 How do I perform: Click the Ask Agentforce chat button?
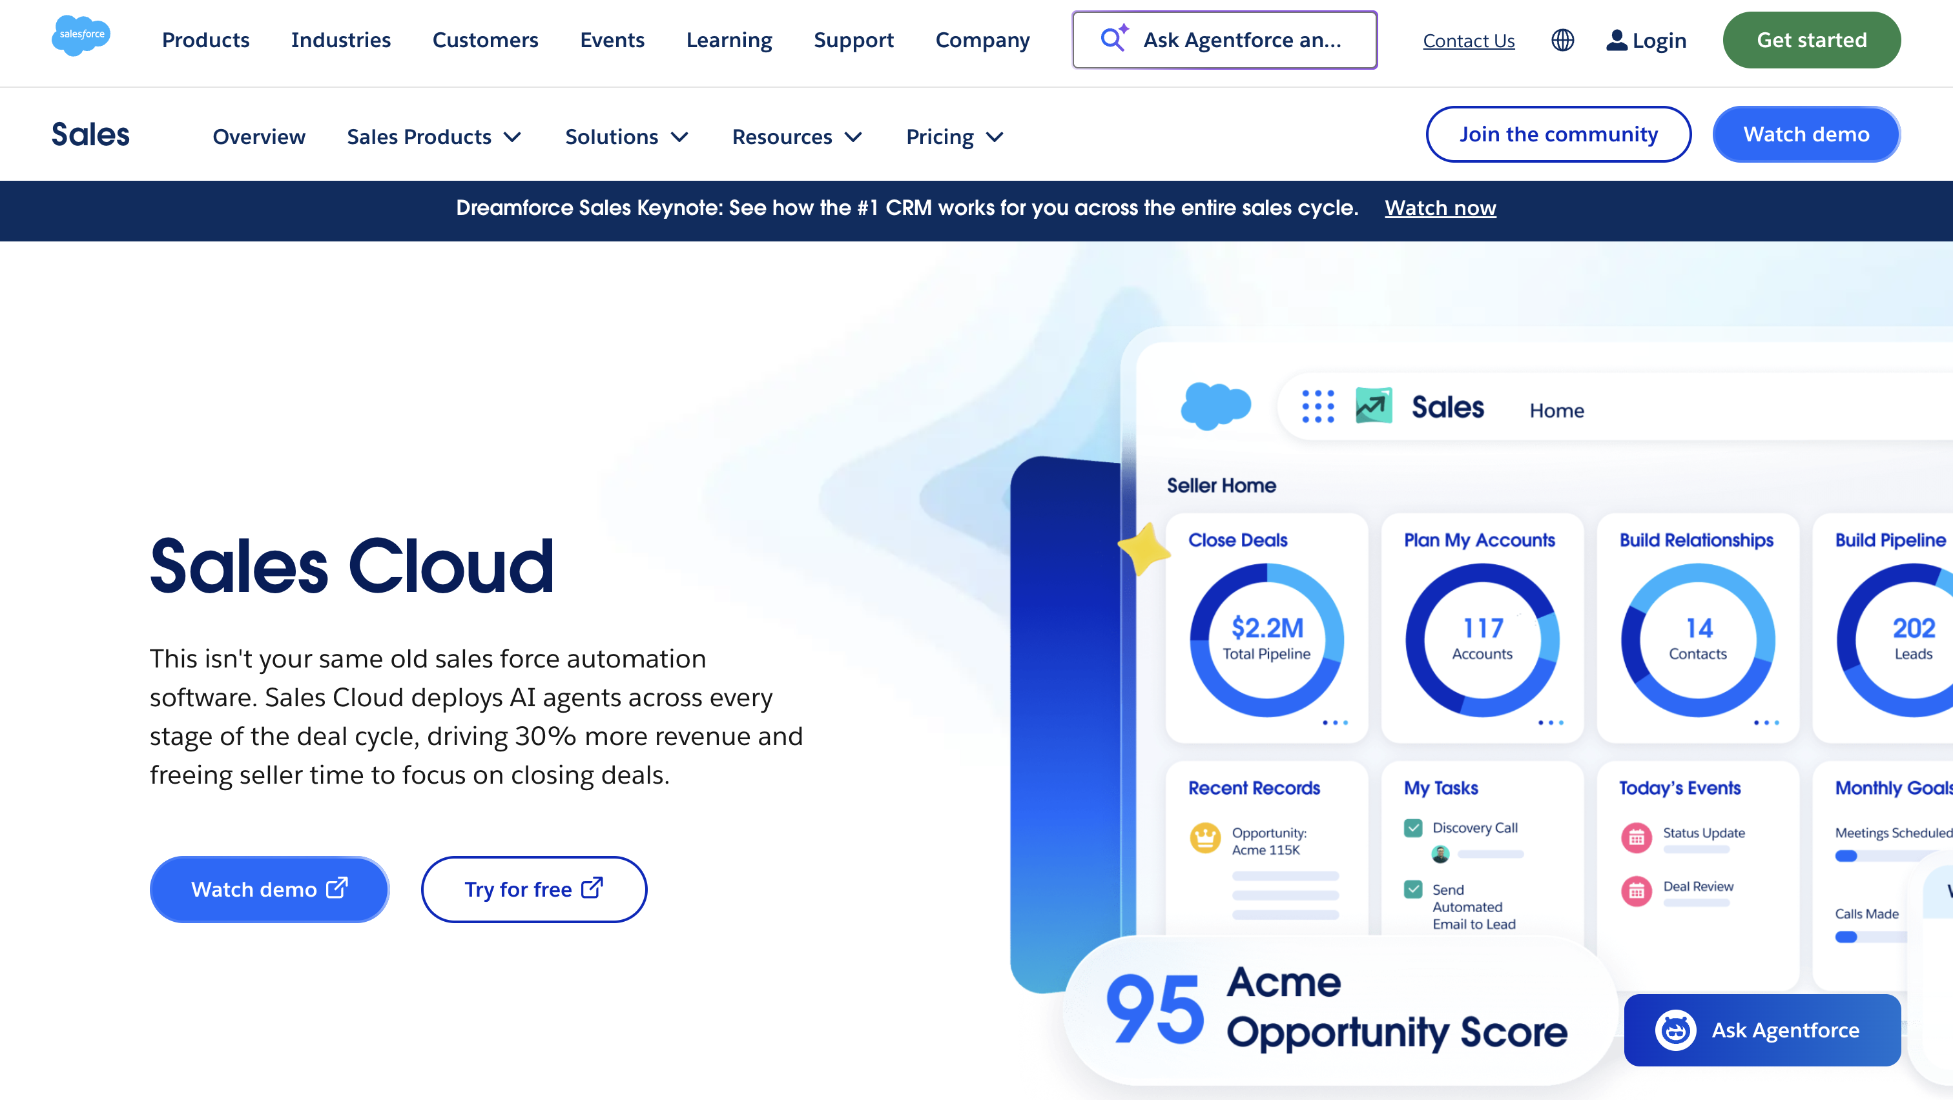(x=1762, y=1030)
